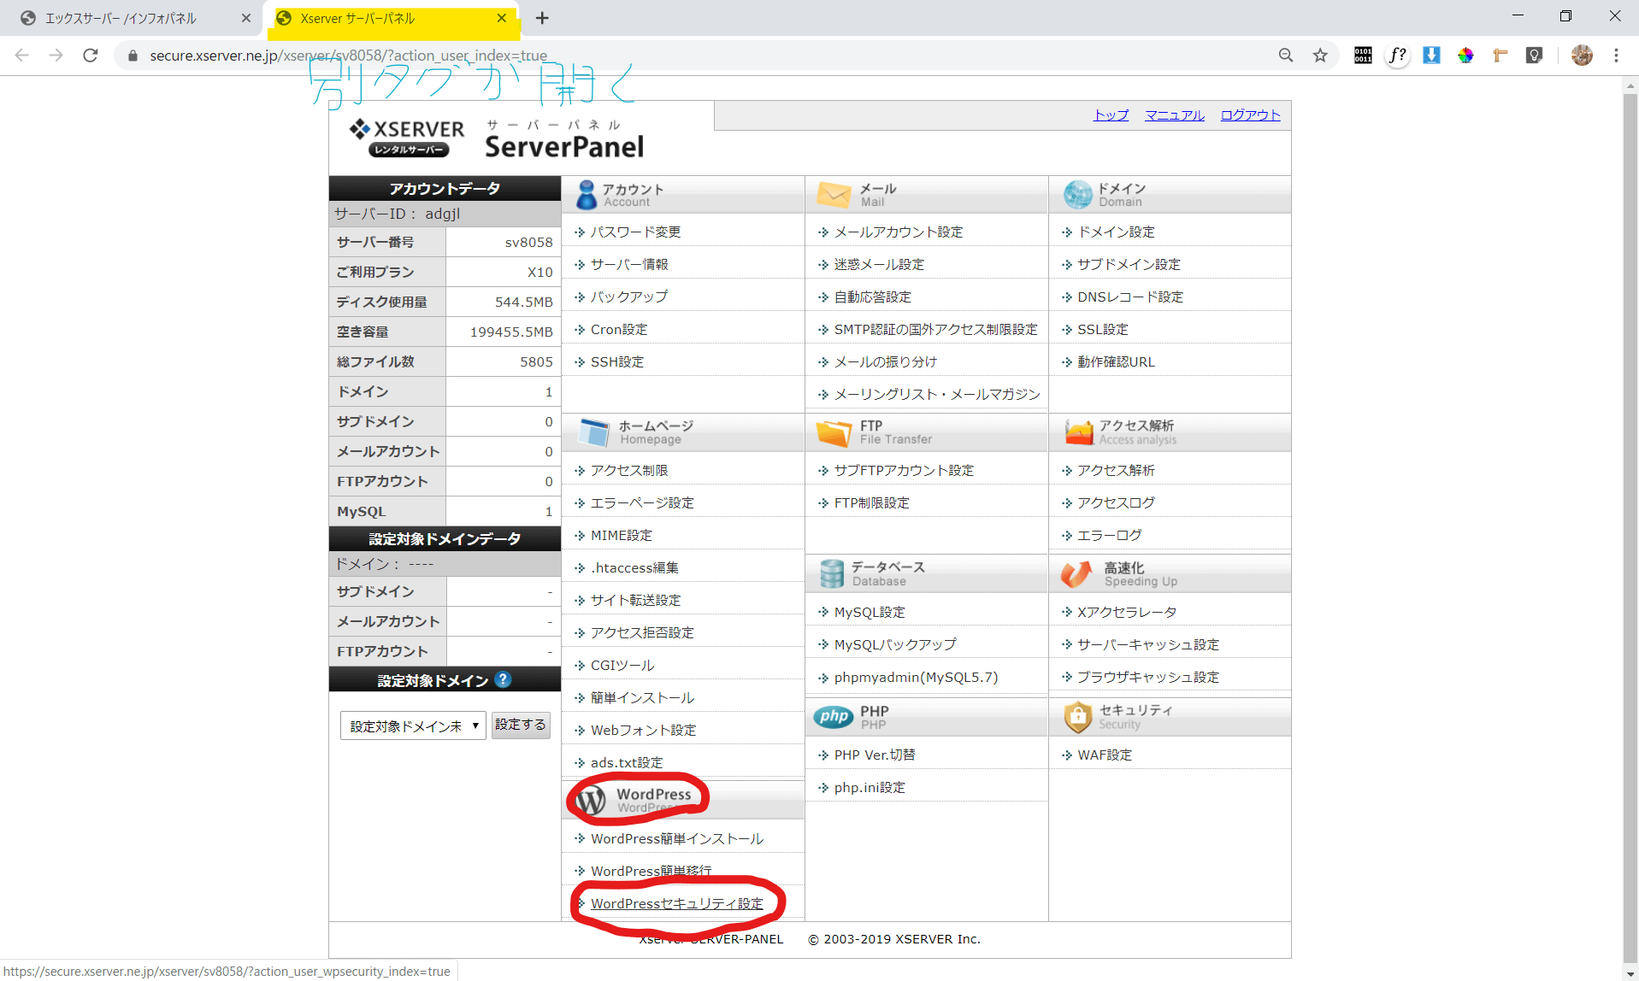This screenshot has height=981, width=1639.
Task: Click the browser address bar URL
Action: (349, 56)
